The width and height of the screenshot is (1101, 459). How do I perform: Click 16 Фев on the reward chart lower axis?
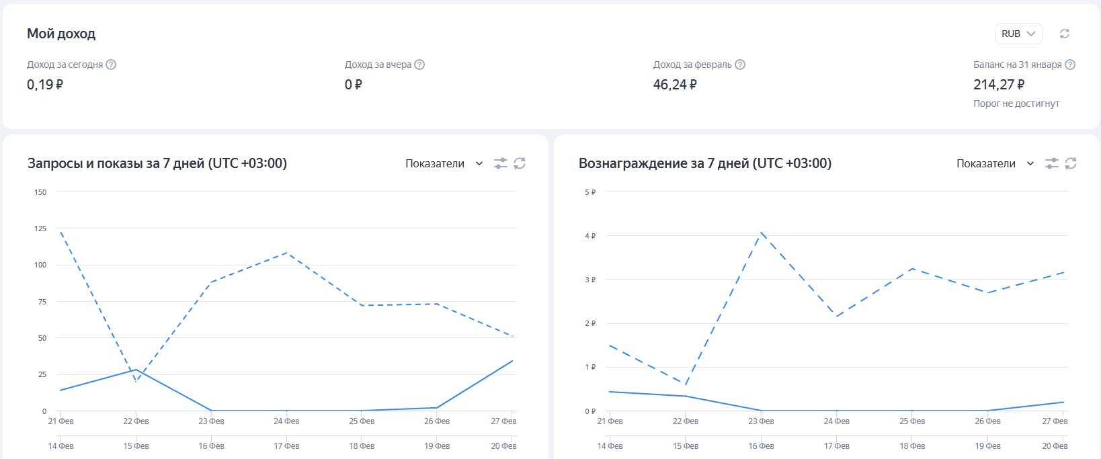point(762,446)
